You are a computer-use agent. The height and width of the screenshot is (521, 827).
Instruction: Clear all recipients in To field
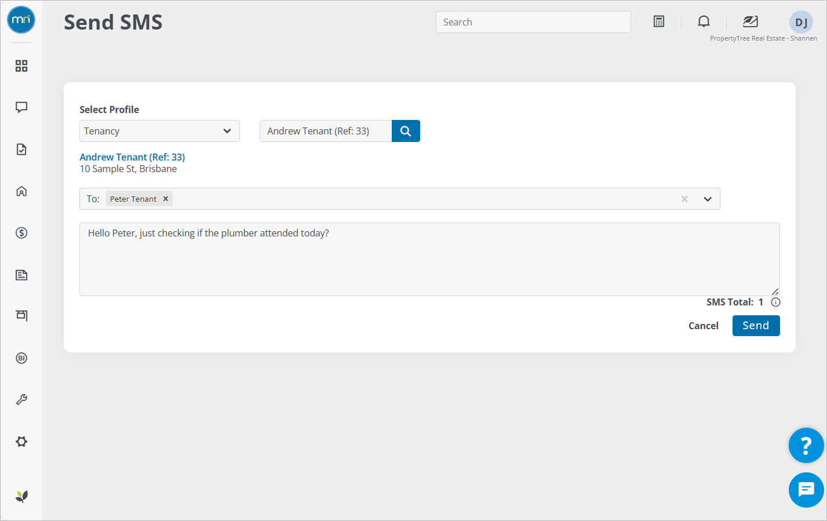click(x=684, y=199)
